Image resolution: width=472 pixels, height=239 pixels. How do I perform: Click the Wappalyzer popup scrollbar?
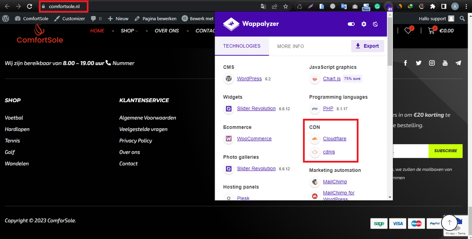(390, 41)
